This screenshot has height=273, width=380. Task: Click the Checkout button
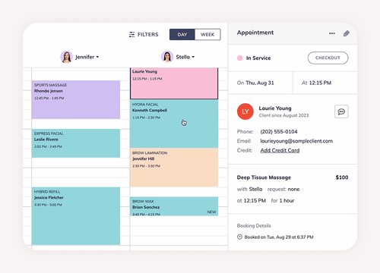pyautogui.click(x=328, y=58)
